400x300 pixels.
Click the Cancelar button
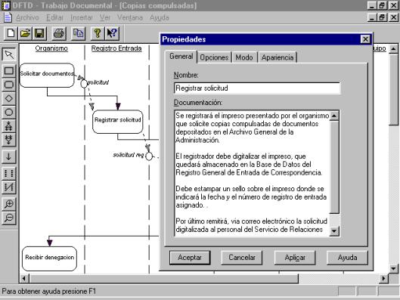coord(242,258)
